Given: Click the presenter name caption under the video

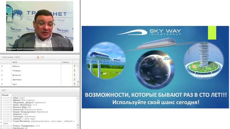Looking at the screenshot, I should pyautogui.click(x=20, y=49).
